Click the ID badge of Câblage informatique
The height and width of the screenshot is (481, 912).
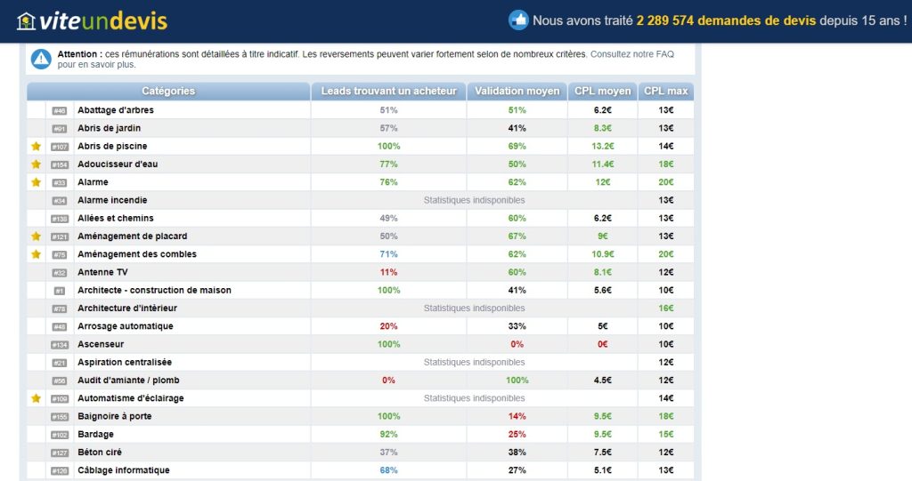pyautogui.click(x=60, y=470)
